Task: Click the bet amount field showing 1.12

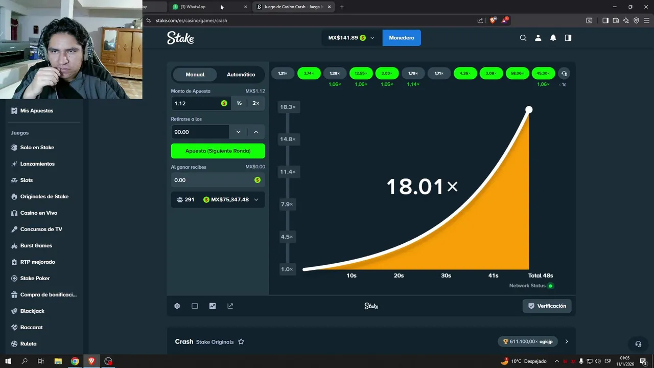Action: [200, 103]
